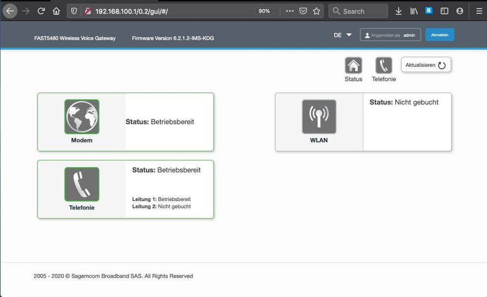Log out with the Abmelden button
487x297 pixels.
point(440,35)
